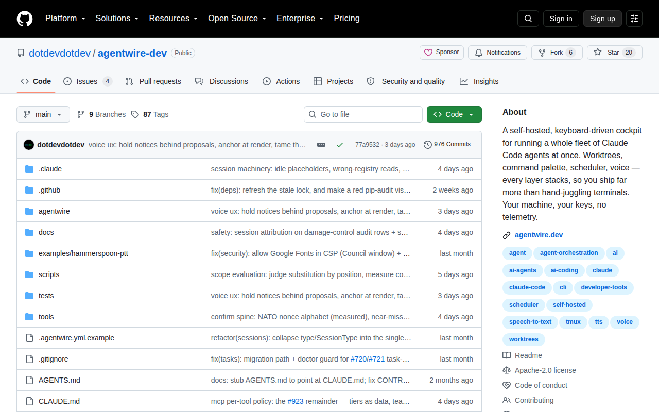The width and height of the screenshot is (659, 412).
Task: Click the Sign in button
Action: tap(561, 19)
